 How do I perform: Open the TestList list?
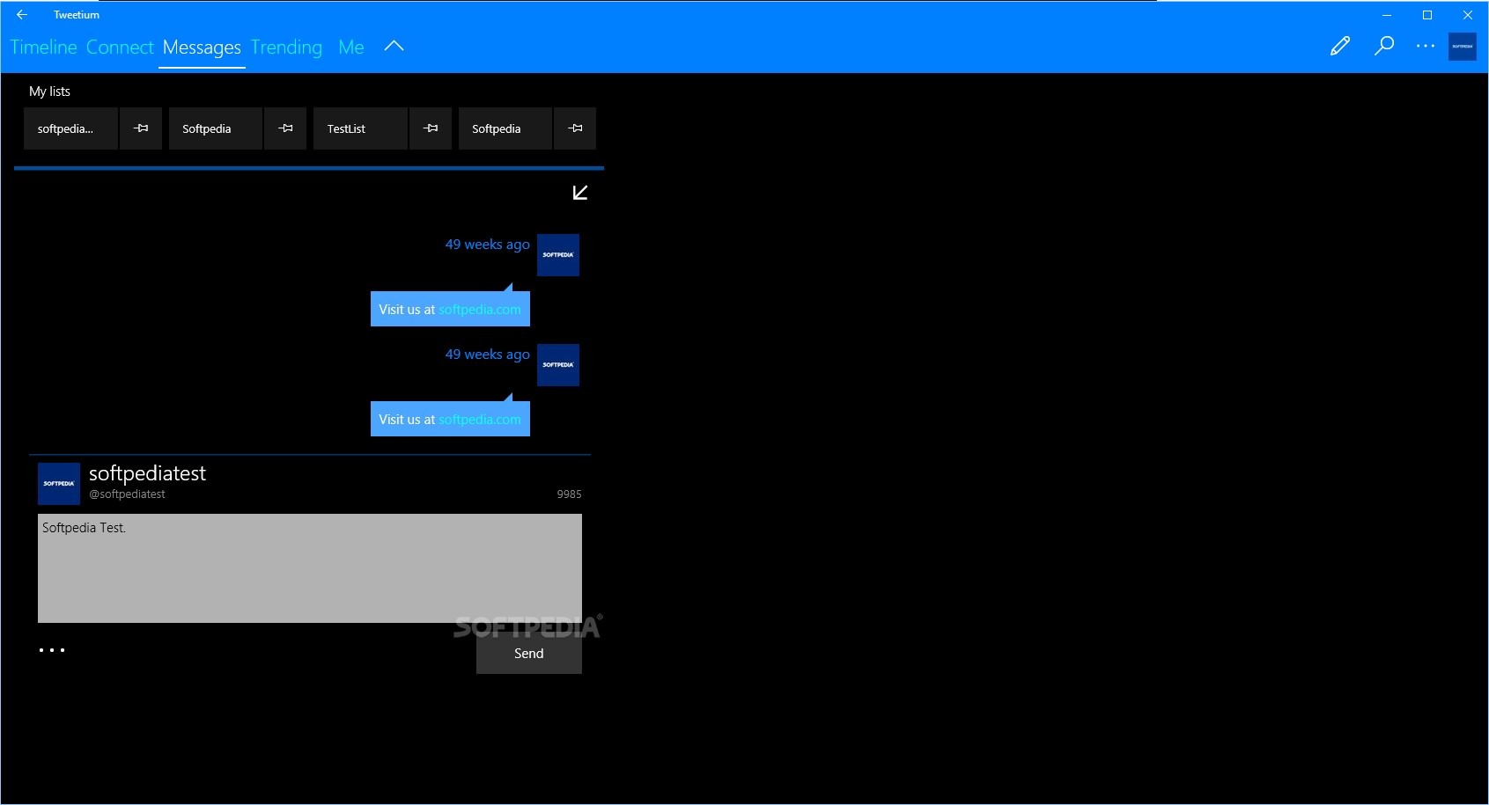click(x=360, y=128)
